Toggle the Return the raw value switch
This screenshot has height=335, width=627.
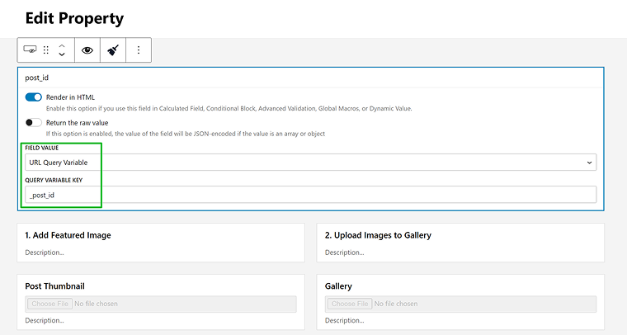34,123
